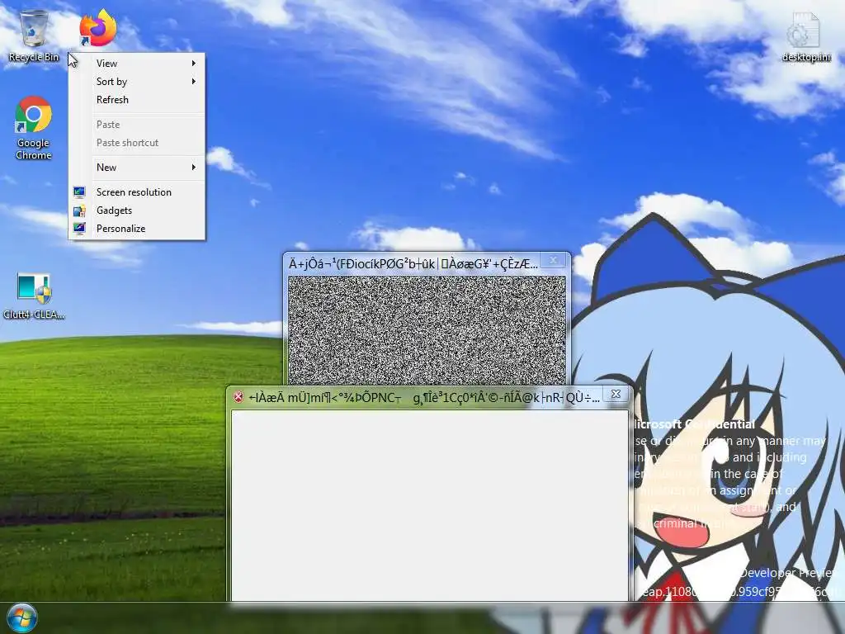Open the View submenu
Screen dimensions: 845x634
pyautogui.click(x=136, y=63)
